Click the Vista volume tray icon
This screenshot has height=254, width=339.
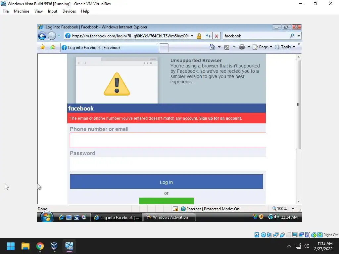pyautogui.click(x=276, y=217)
